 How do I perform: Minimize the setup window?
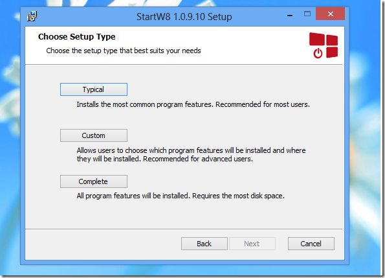pos(290,16)
